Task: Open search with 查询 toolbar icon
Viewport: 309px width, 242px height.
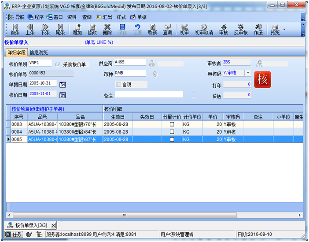Action: tap(168, 30)
